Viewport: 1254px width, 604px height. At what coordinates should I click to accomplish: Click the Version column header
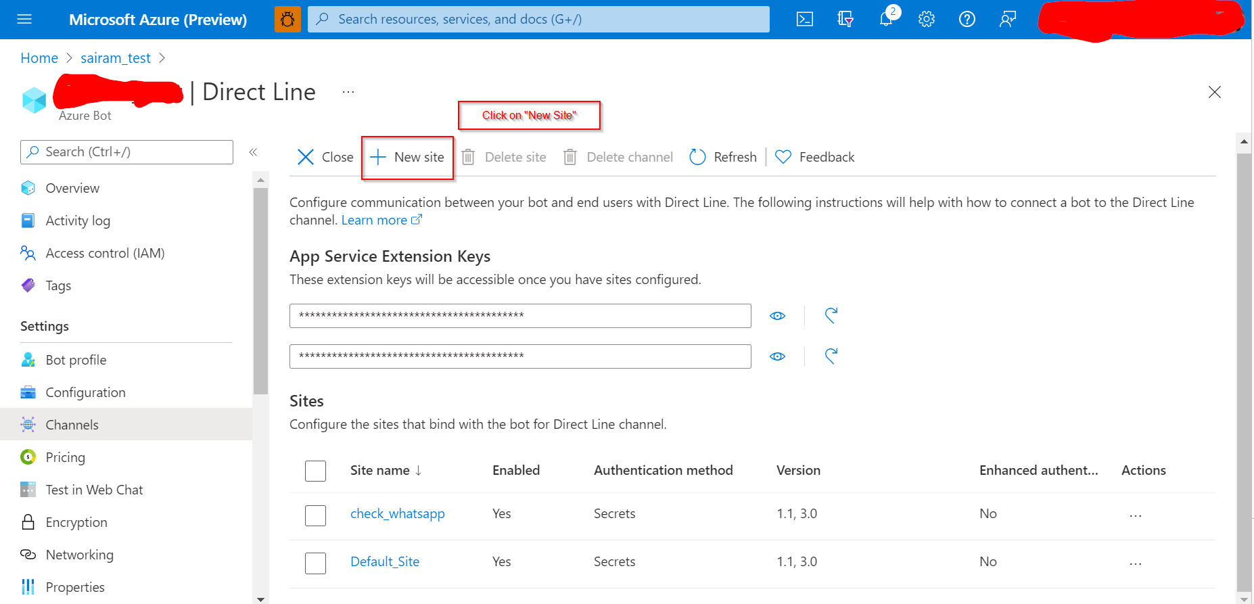pos(798,470)
